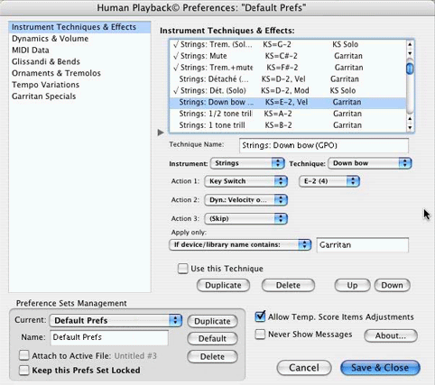The image size is (435, 385).
Task: Open the Garritan Specials category
Action: 44,96
